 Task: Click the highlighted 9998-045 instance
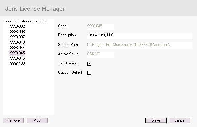17,53
